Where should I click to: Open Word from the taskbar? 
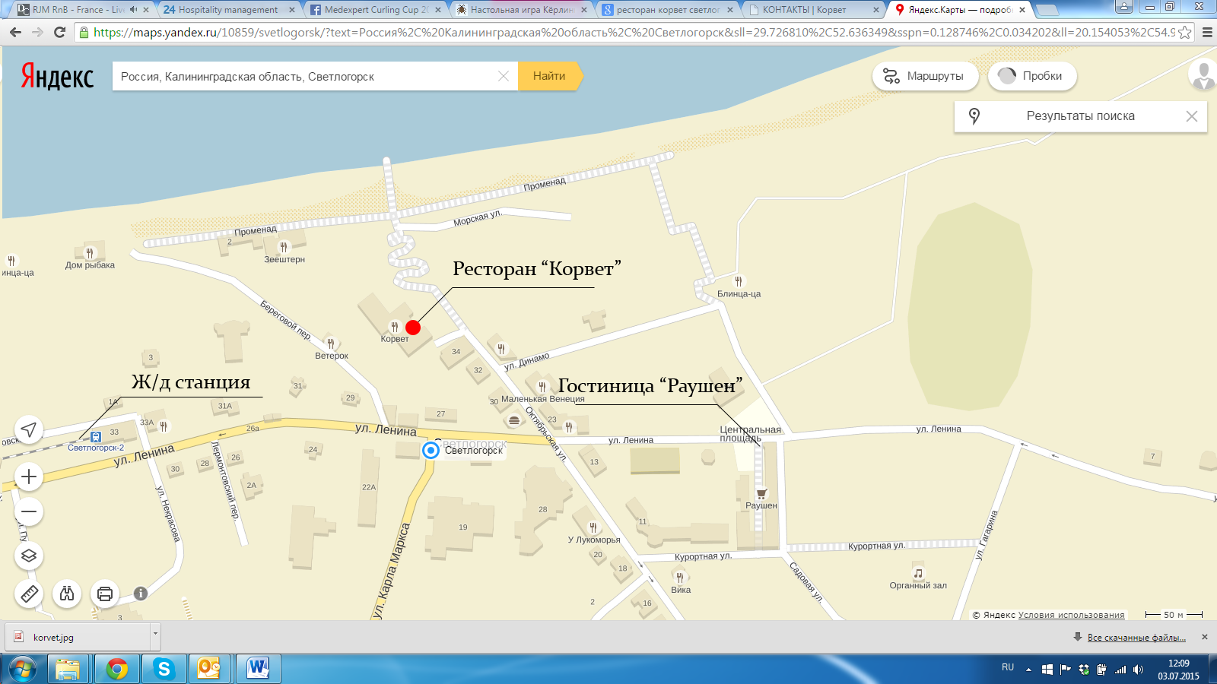pyautogui.click(x=258, y=669)
